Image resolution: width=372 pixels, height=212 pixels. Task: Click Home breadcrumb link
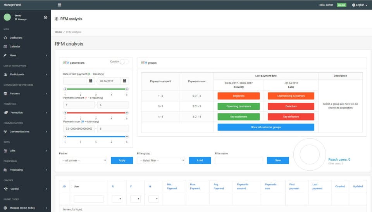(x=59, y=32)
